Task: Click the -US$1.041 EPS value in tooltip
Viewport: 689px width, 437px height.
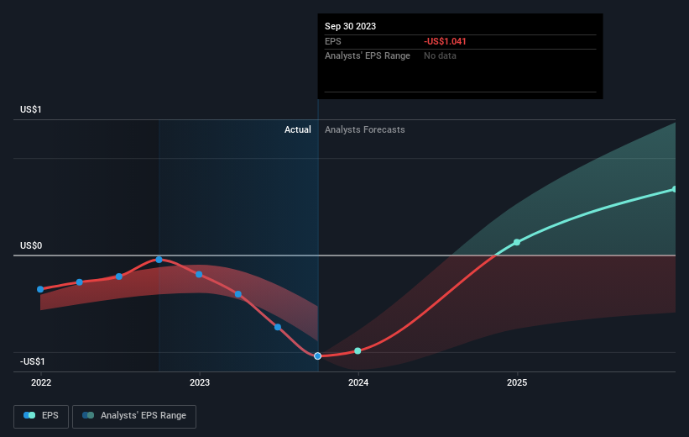Action: point(445,41)
